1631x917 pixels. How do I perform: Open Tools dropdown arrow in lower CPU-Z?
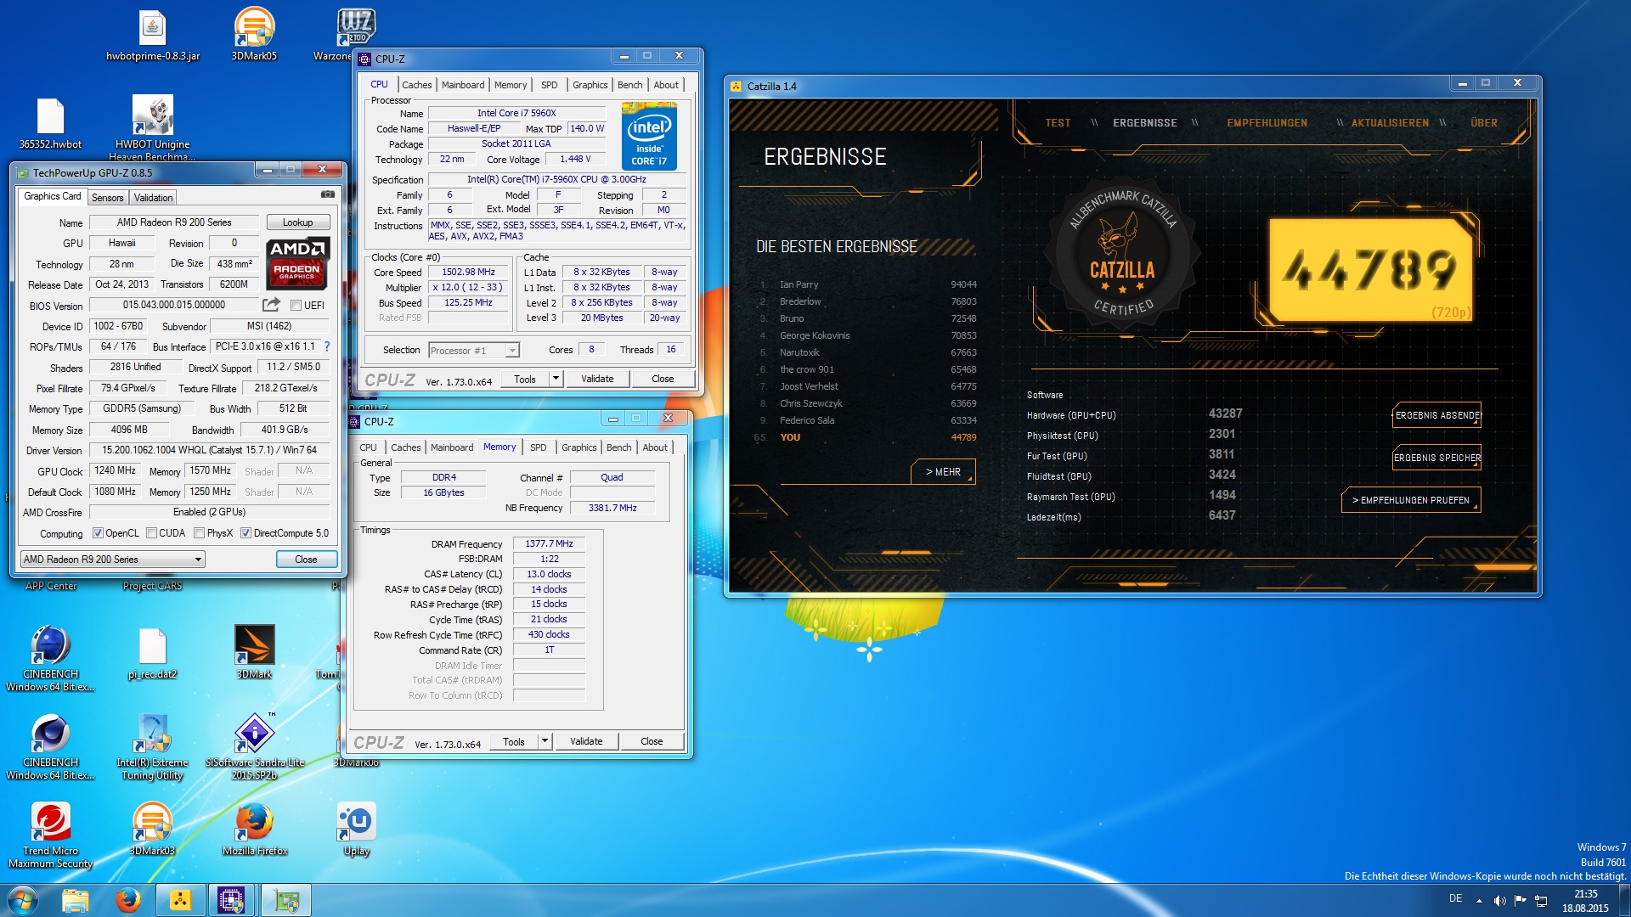pyautogui.click(x=545, y=741)
